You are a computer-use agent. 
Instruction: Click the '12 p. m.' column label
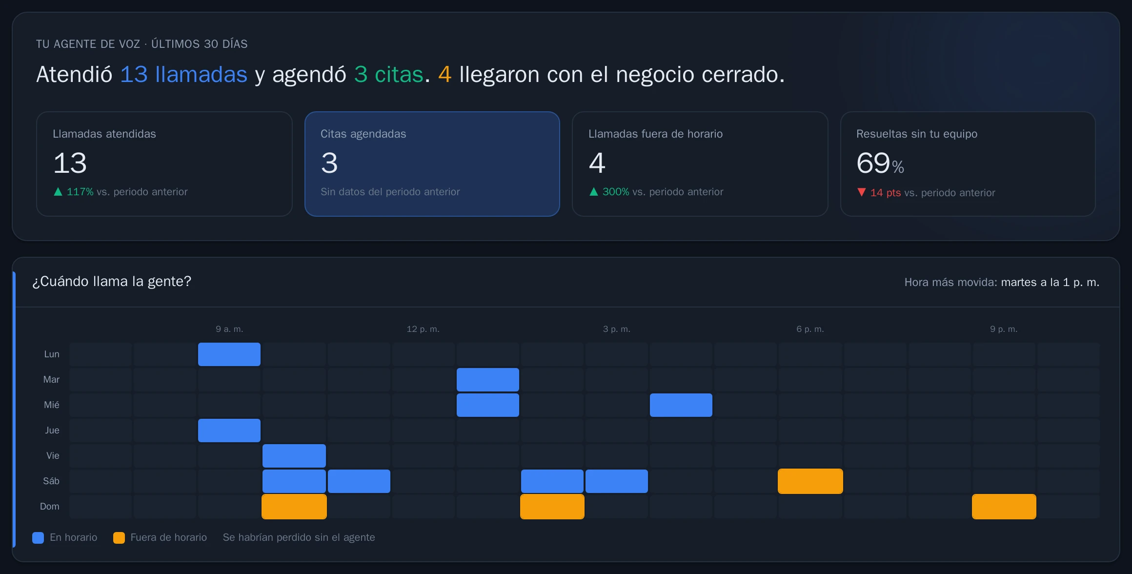(423, 329)
